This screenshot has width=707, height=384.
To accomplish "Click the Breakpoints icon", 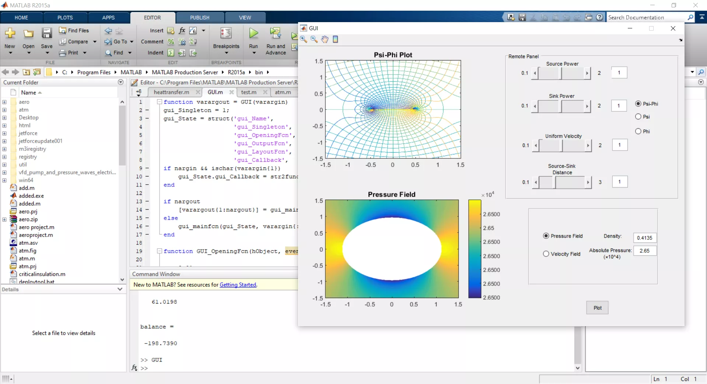I will 226,34.
